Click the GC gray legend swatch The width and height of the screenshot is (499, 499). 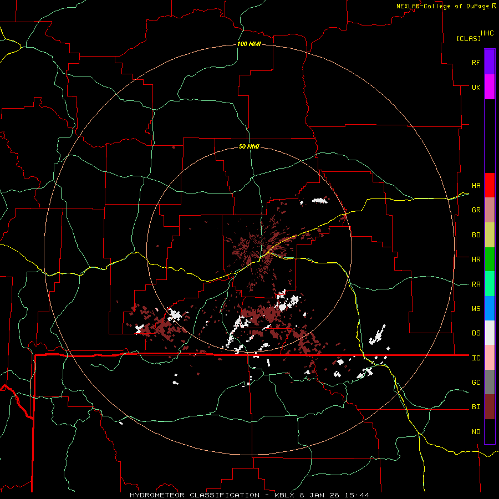pyautogui.click(x=490, y=382)
